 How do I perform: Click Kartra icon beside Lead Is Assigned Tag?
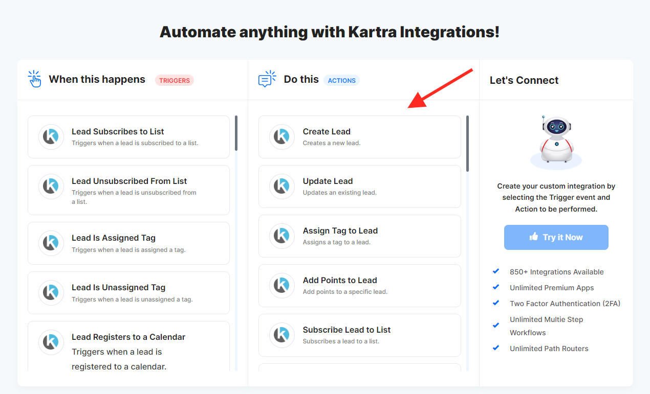click(51, 243)
